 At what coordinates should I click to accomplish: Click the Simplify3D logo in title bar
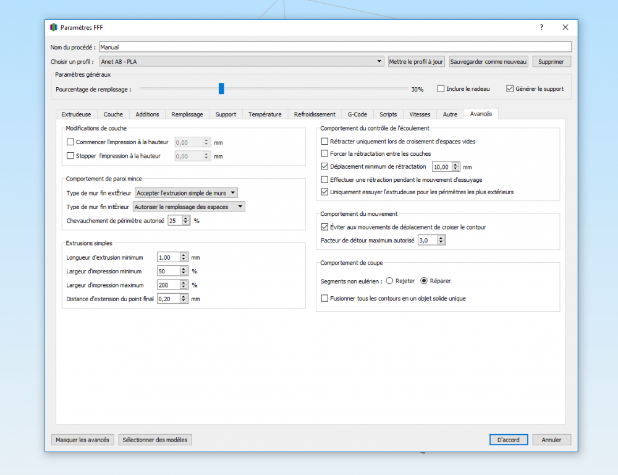coord(54,27)
